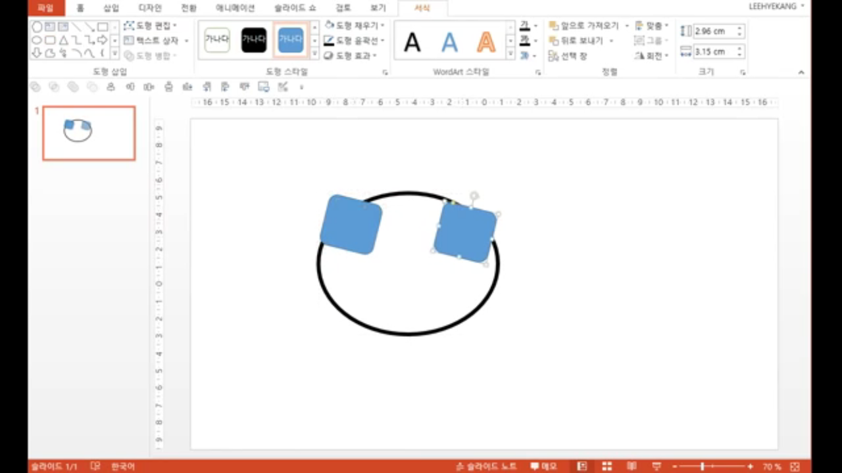Switch to the 홈 home tab

(x=80, y=8)
